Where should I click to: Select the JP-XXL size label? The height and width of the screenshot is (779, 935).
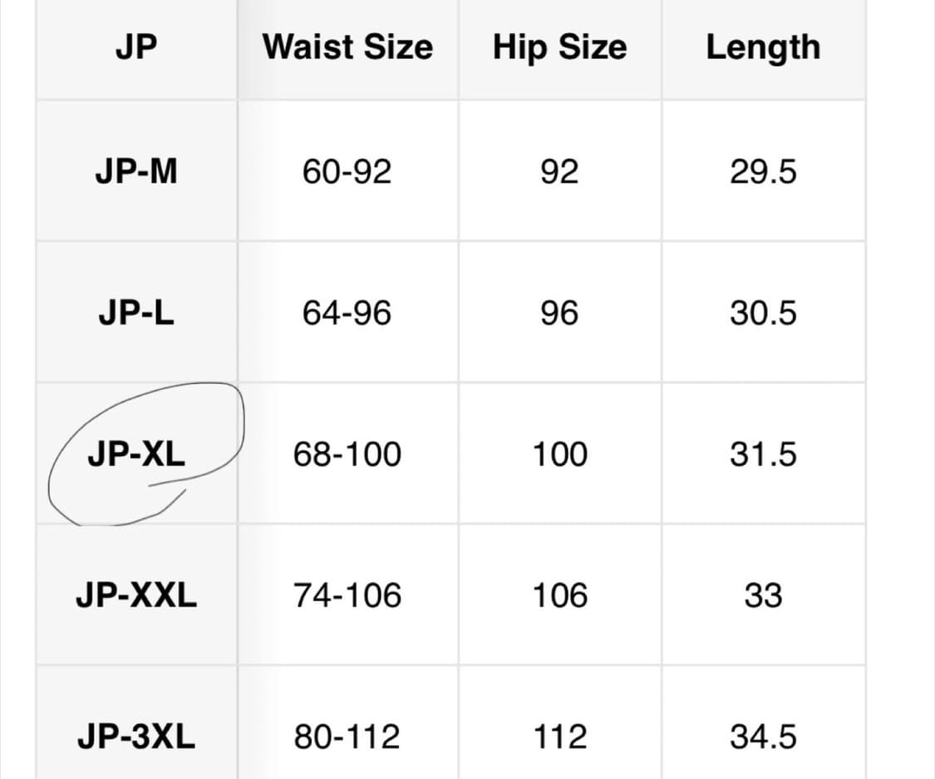(x=136, y=595)
